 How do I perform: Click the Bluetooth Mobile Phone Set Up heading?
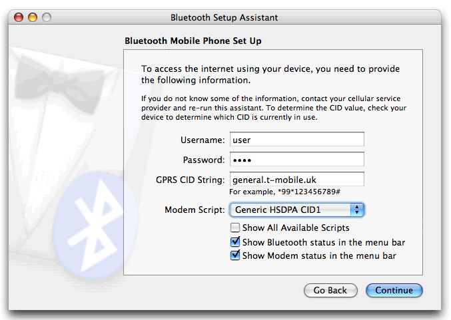pos(193,41)
